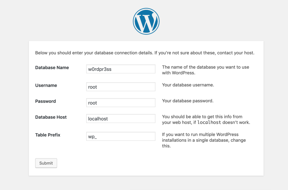
Task: Click the Database Host label
Action: click(51, 117)
